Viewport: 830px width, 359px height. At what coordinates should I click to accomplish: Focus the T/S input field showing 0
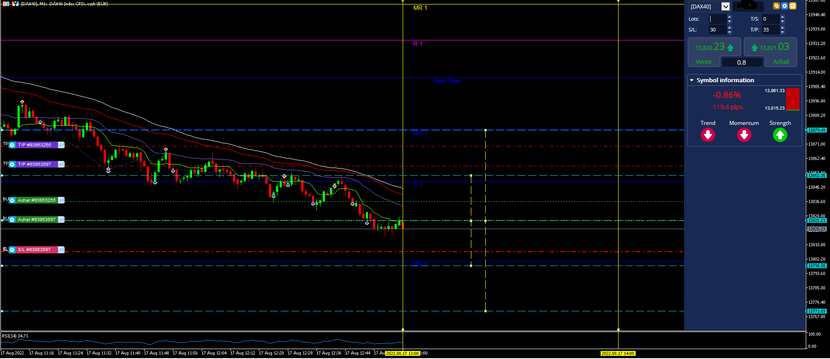click(x=771, y=19)
